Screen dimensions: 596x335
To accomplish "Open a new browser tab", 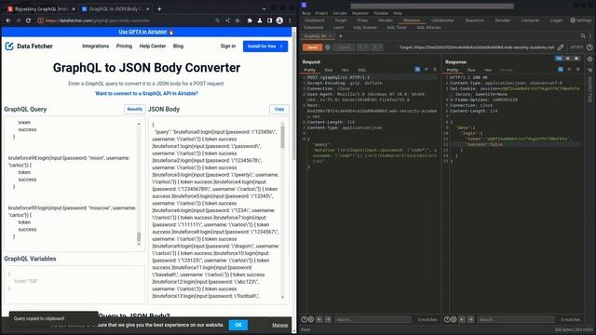I will click(159, 8).
